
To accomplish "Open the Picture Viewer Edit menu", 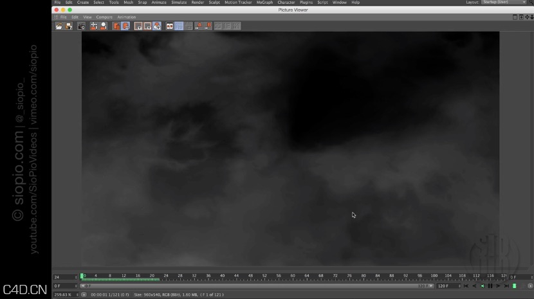I will point(75,17).
